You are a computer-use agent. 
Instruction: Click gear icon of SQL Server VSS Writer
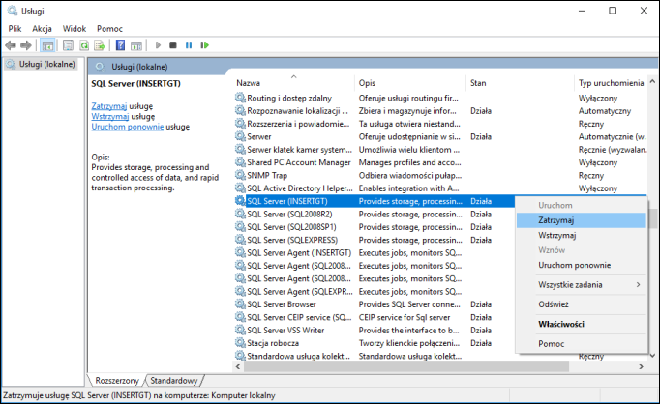[x=240, y=330]
